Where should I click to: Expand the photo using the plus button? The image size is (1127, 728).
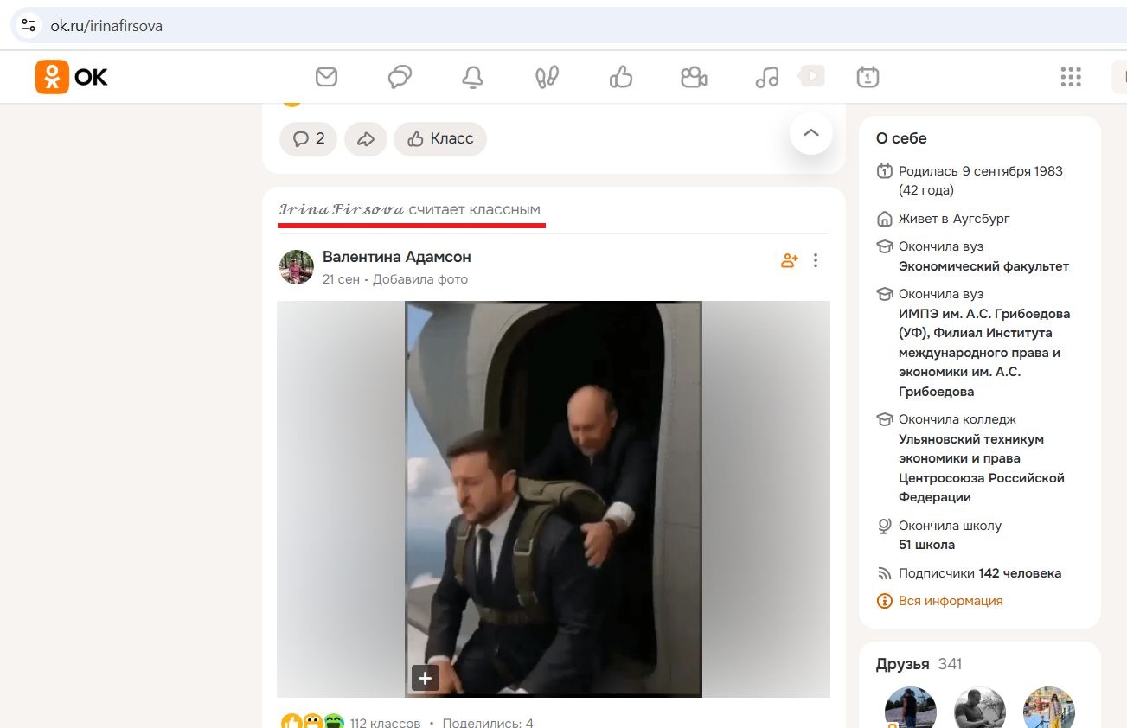[x=425, y=678]
